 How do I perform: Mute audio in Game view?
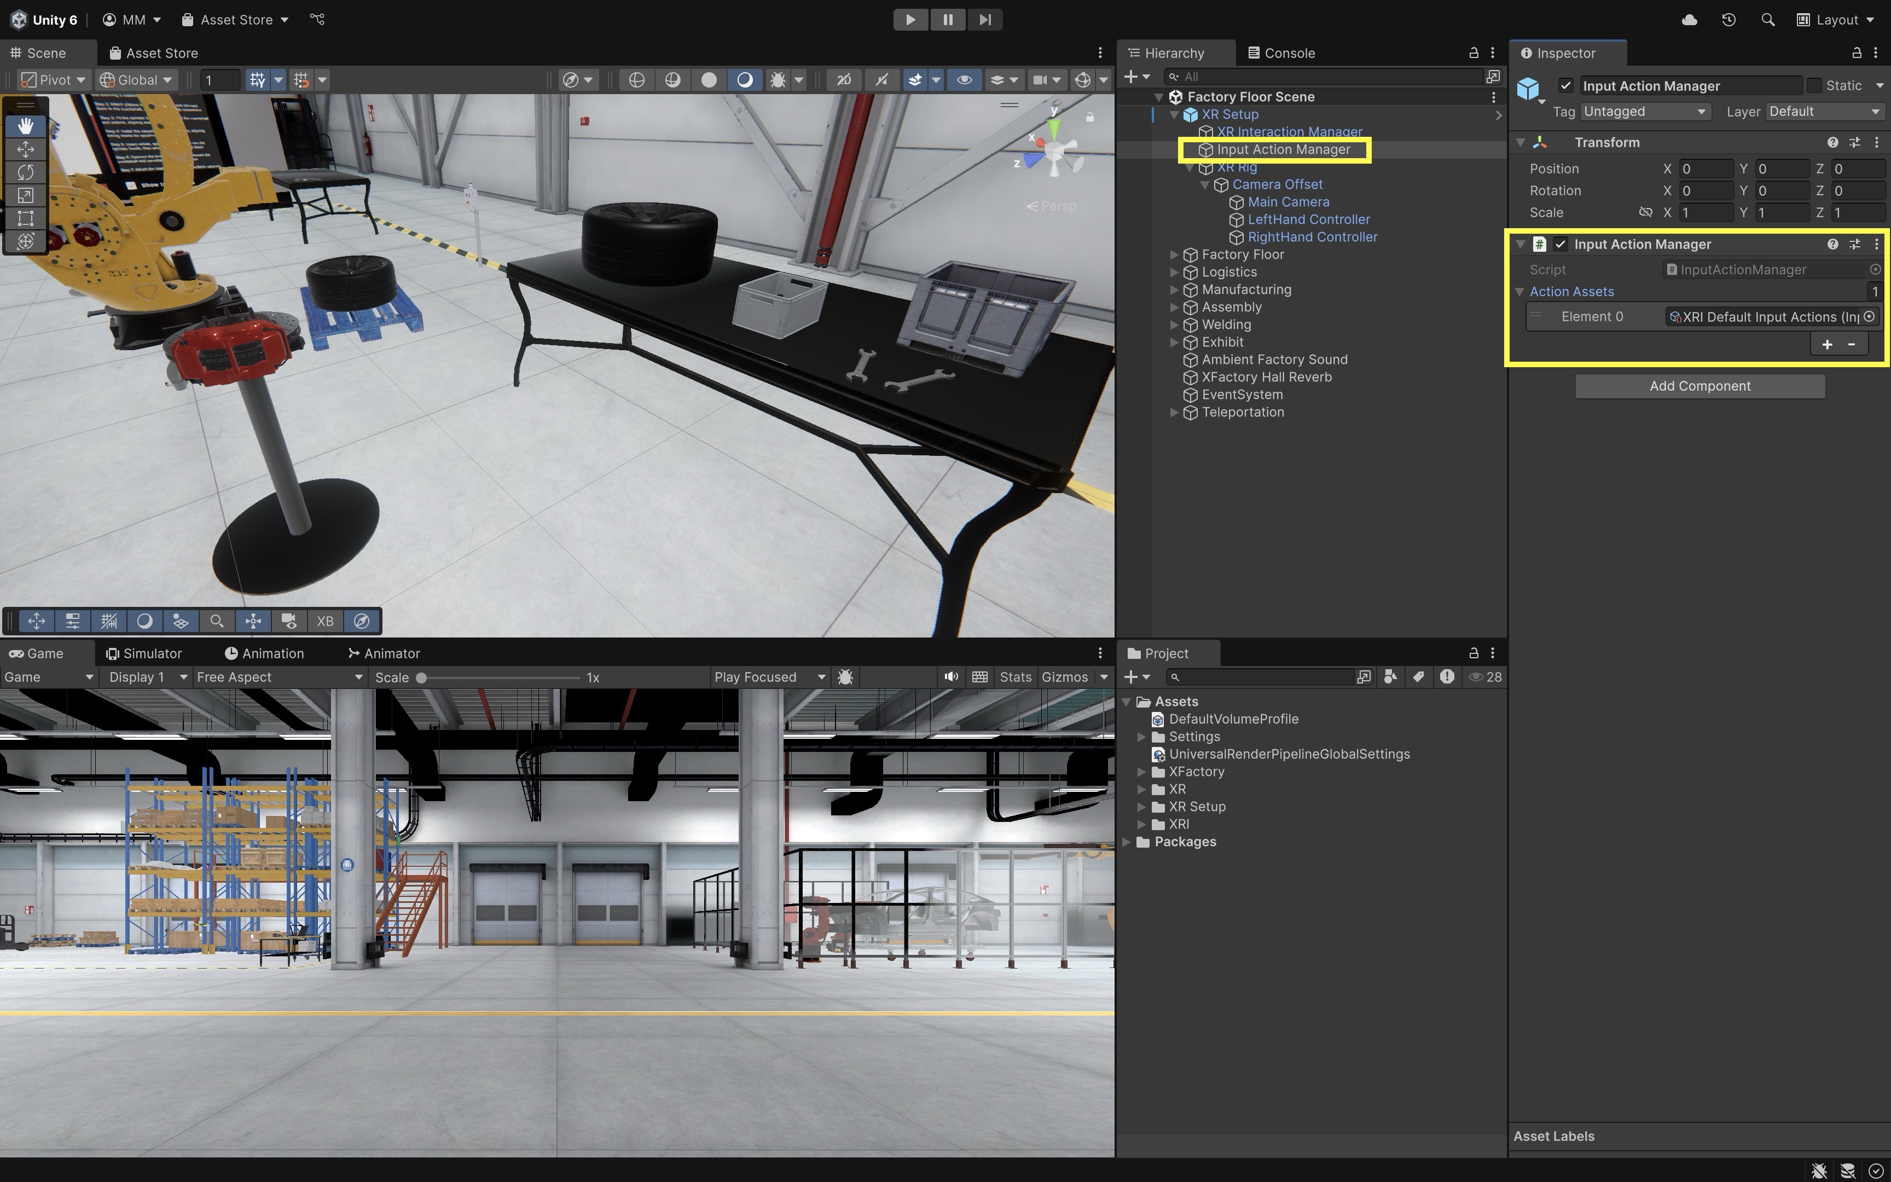tap(950, 677)
